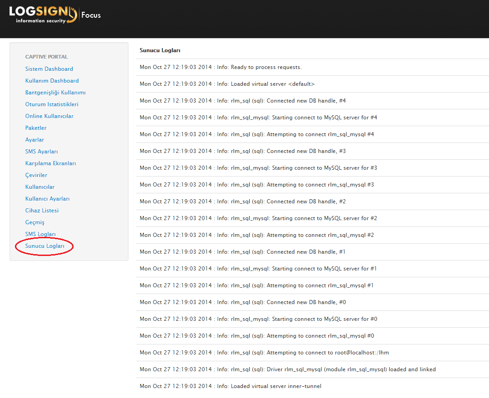The height and width of the screenshot is (398, 489).
Task: Click the Logsign Focus logo
Action: click(x=55, y=15)
